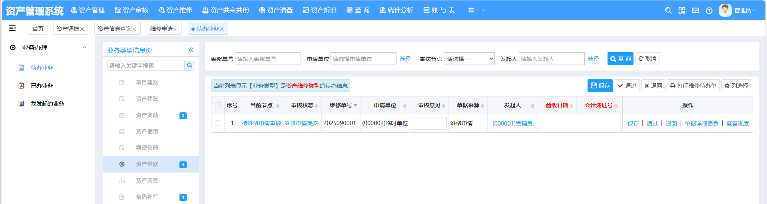The height and width of the screenshot is (204, 767).
Task: Open the mail envelope icon
Action: (x=695, y=10)
